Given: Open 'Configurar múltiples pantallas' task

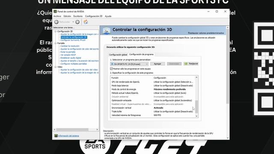Looking at the screenshot, I should pyautogui.click(x=74, y=64).
